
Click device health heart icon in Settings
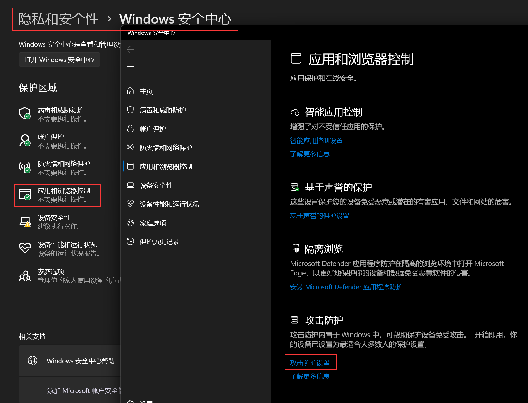point(25,248)
